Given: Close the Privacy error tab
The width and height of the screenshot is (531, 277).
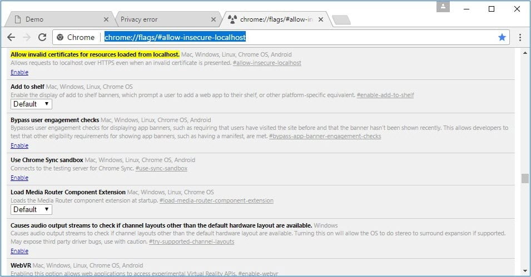Looking at the screenshot, I should pos(214,19).
